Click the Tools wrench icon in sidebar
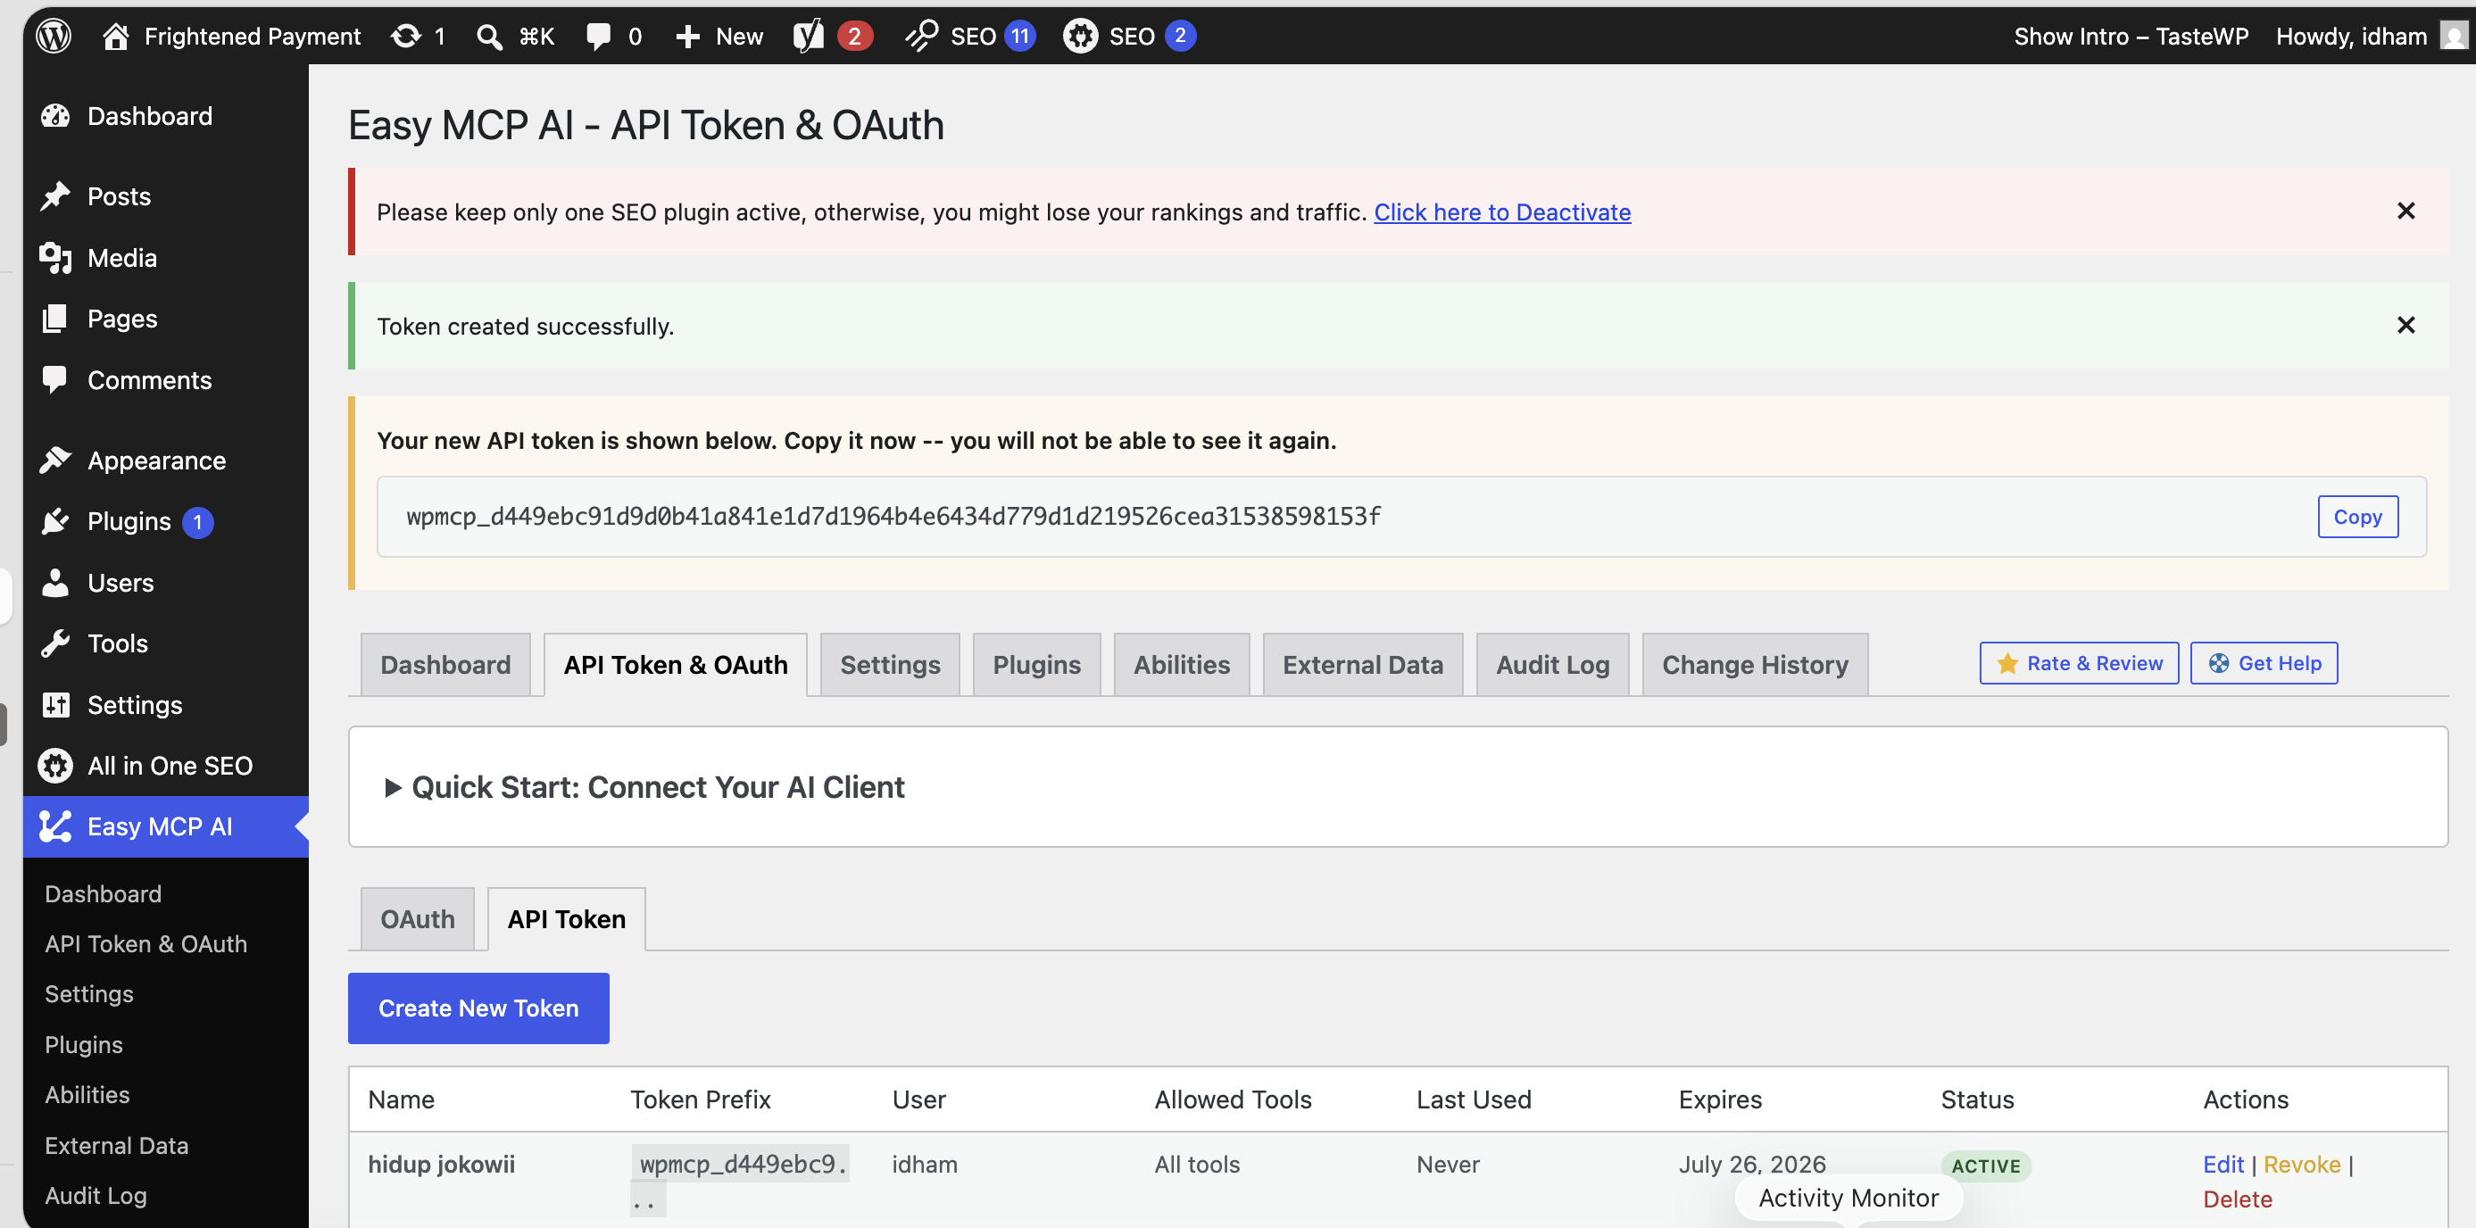This screenshot has width=2476, height=1228. coord(55,643)
